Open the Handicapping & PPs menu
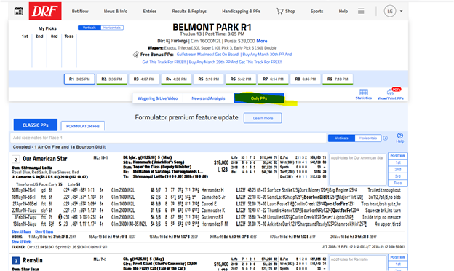Image resolution: width=454 pixels, height=271 pixels. click(x=242, y=12)
